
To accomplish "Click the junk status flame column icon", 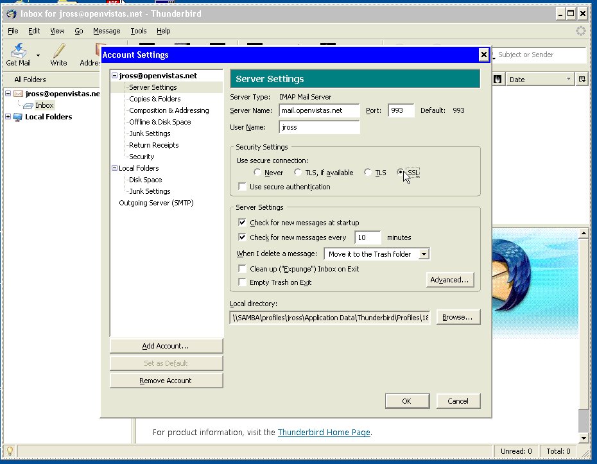I will click(x=497, y=79).
